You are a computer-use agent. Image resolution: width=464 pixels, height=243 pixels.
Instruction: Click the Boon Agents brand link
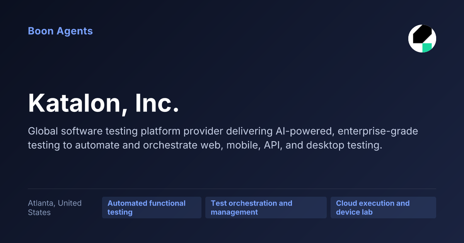60,31
